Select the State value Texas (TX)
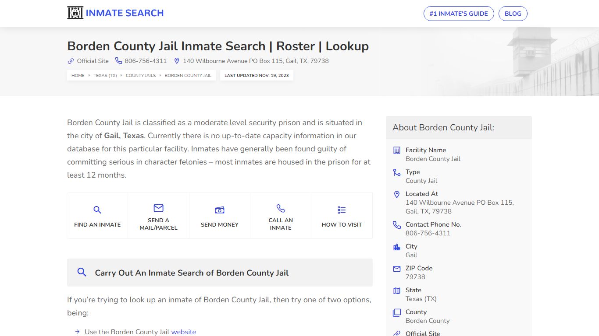The width and height of the screenshot is (599, 336). [421, 299]
